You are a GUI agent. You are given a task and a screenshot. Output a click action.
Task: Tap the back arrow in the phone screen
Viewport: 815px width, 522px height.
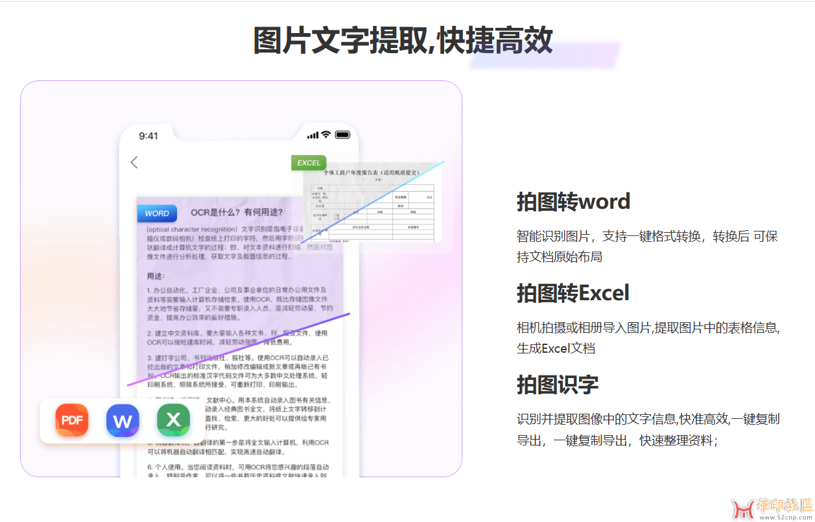point(134,163)
